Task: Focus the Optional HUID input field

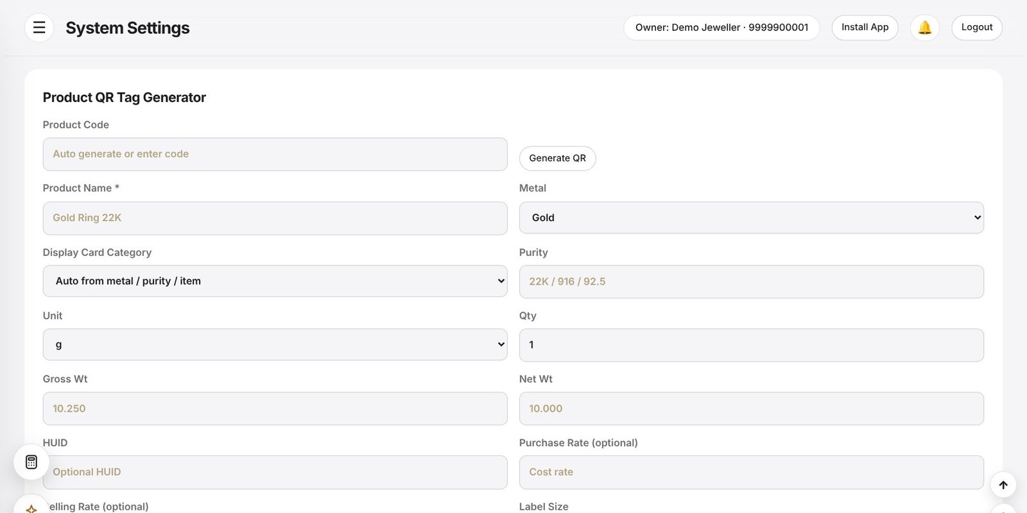Action: click(275, 472)
